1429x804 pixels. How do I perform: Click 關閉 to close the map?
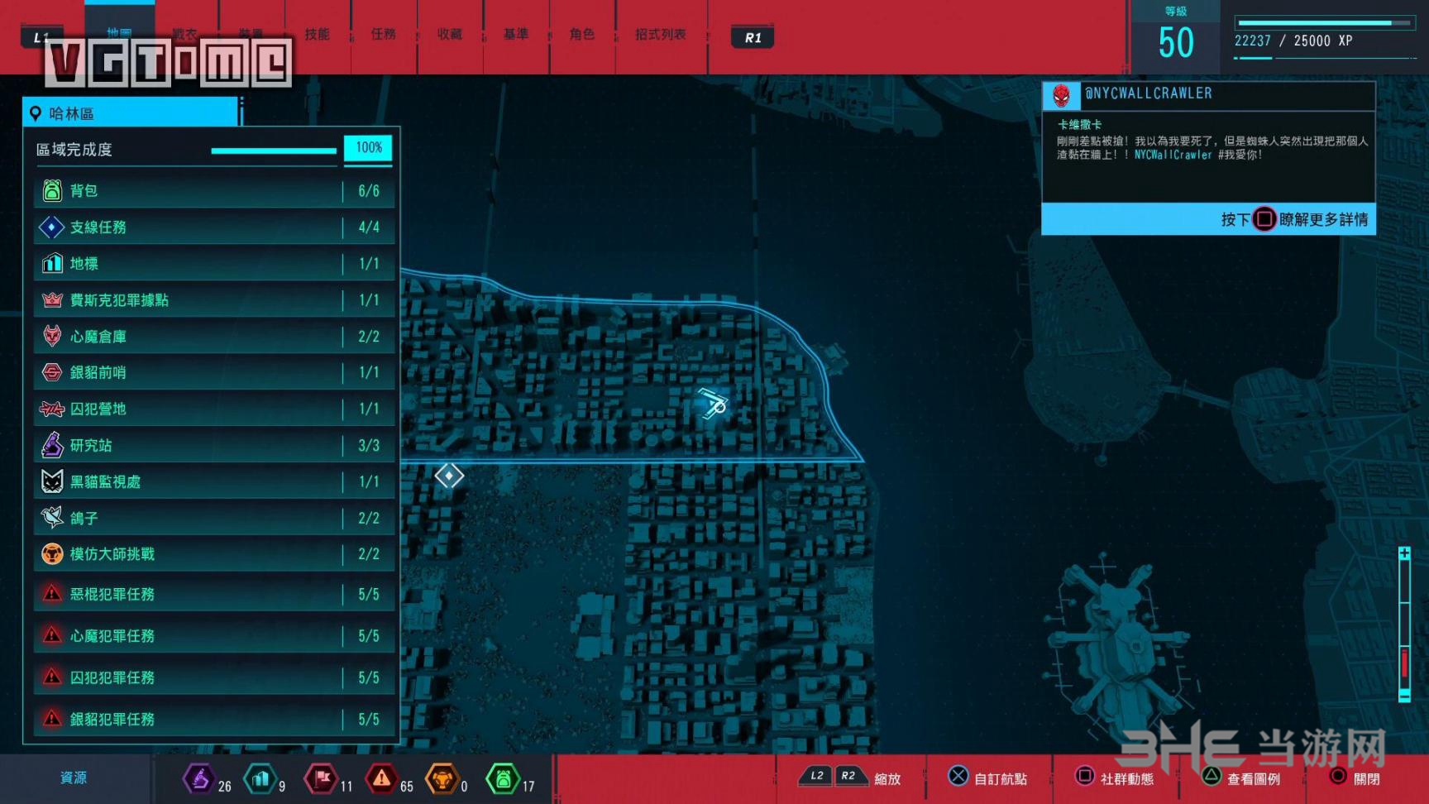(x=1355, y=778)
